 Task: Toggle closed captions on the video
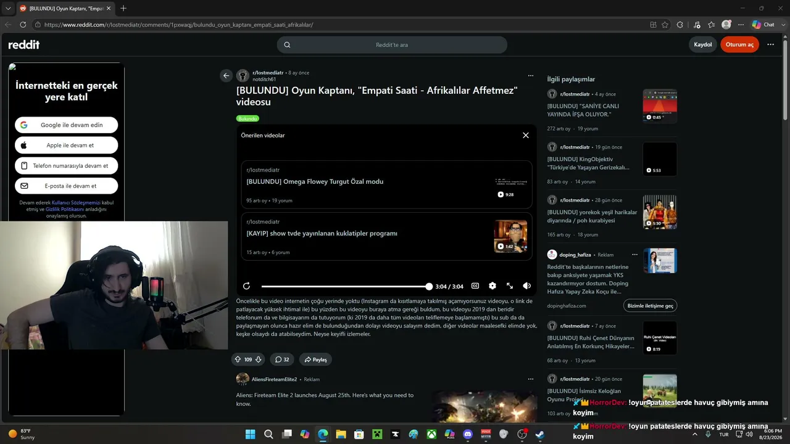[x=475, y=286]
